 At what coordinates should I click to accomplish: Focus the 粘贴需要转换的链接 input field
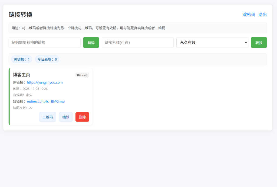(x=45, y=43)
